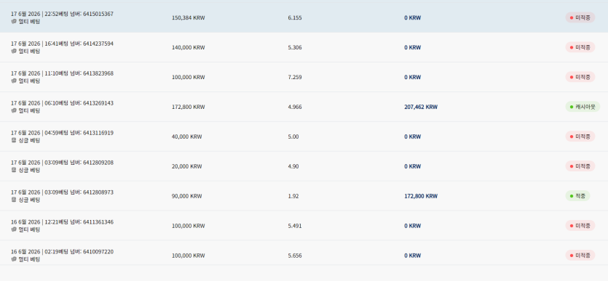Click multi bet icon for bet 6415015367

14,21
